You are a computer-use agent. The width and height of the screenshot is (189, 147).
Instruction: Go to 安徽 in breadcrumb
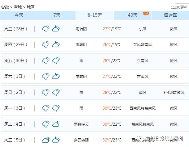click(5, 7)
